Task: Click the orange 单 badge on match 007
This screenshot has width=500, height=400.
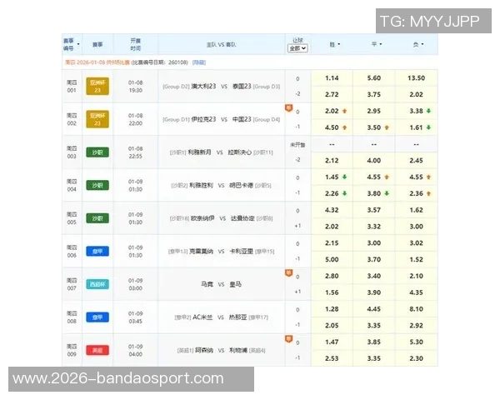Action: coord(288,273)
